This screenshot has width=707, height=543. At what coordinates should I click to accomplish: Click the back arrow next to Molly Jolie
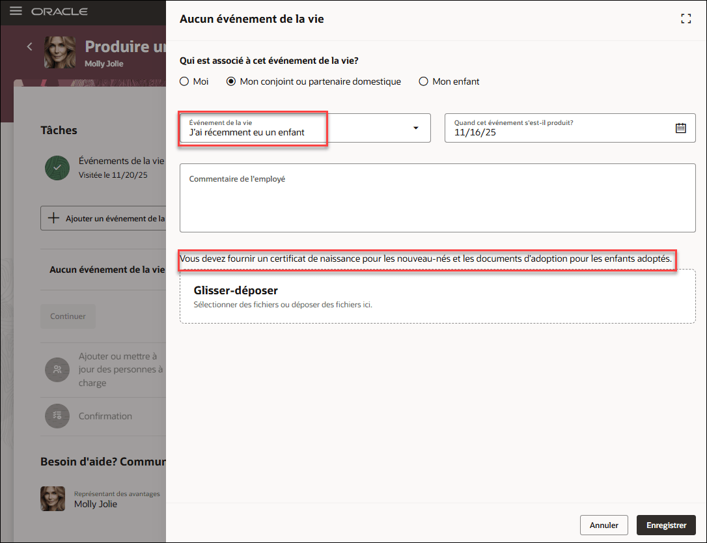(29, 47)
